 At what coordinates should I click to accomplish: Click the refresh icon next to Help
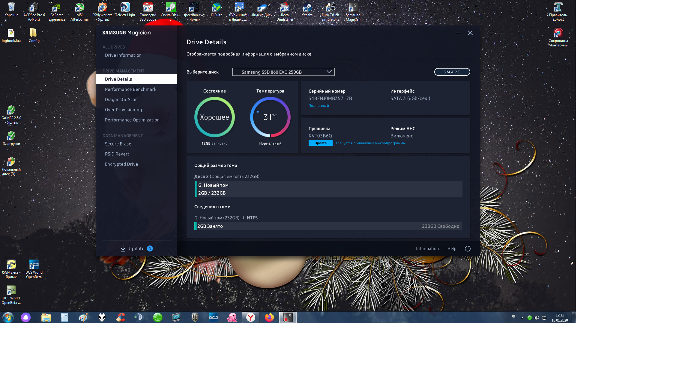pyautogui.click(x=468, y=248)
